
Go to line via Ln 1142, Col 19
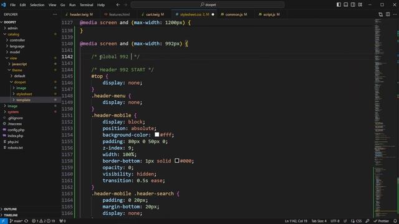(296, 221)
